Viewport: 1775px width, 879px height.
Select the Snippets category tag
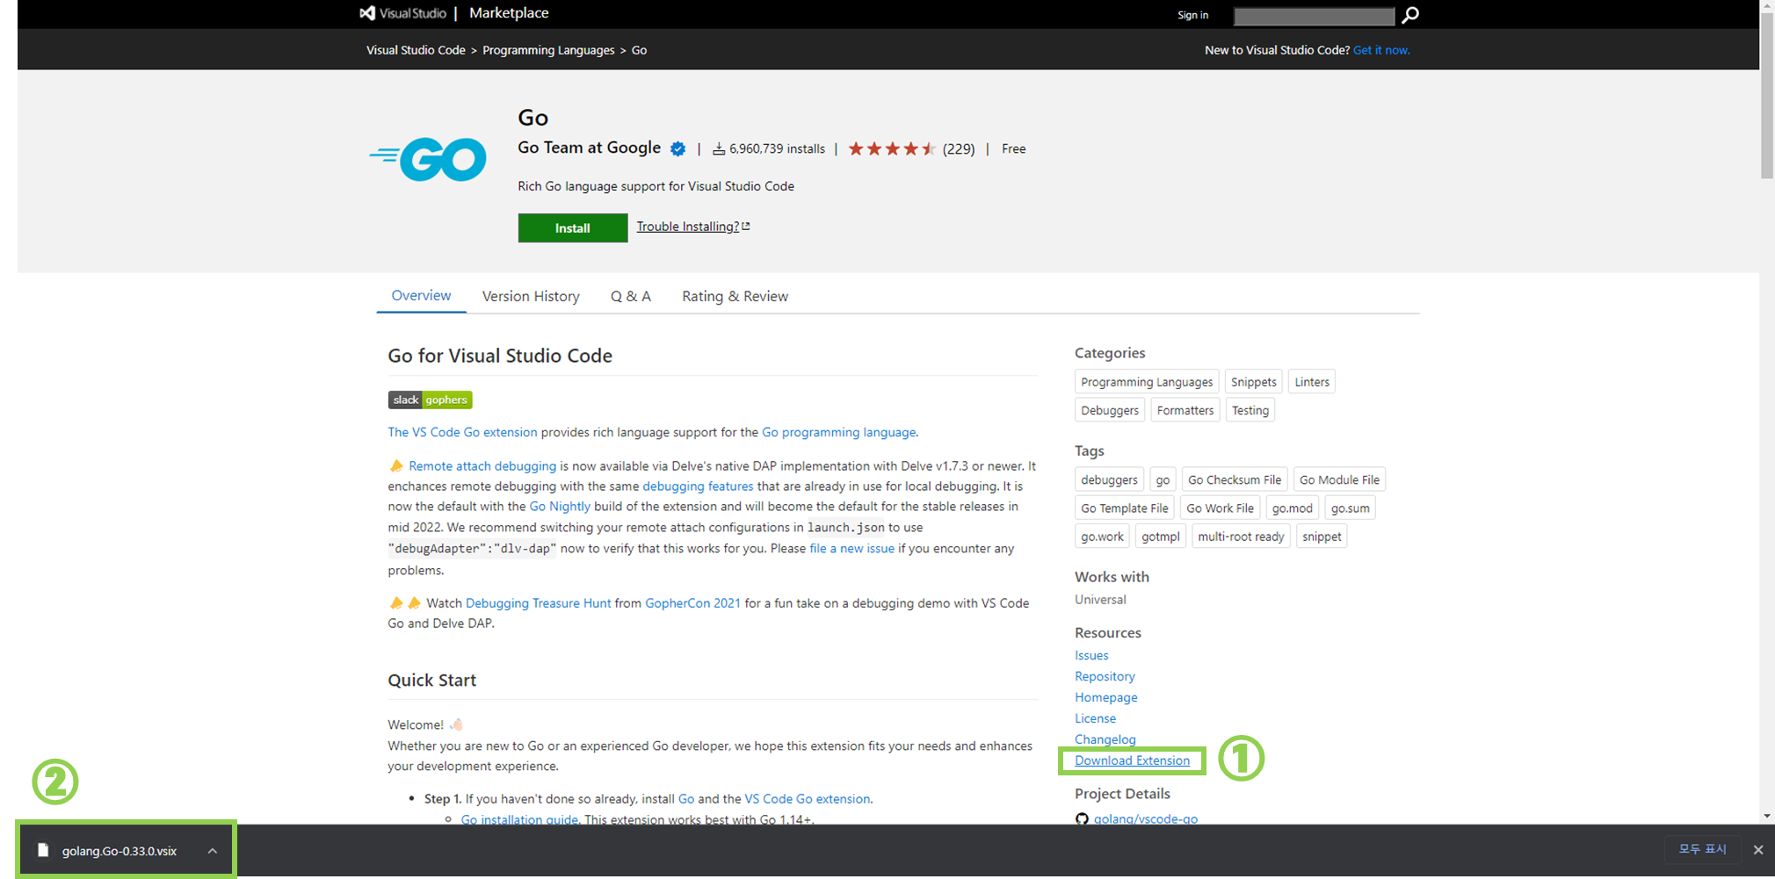click(1253, 382)
